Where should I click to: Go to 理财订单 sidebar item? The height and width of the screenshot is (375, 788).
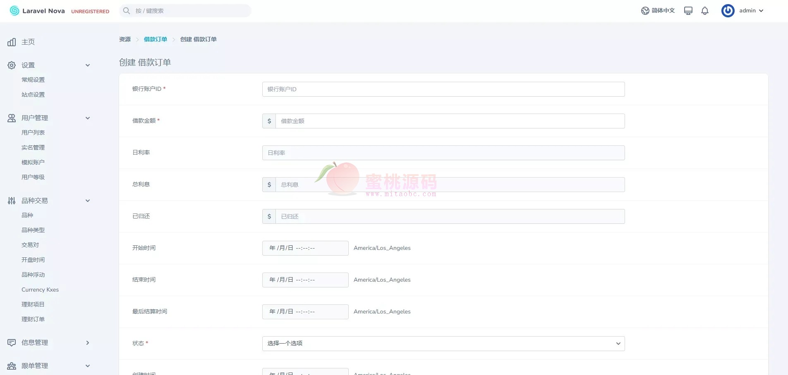coord(33,319)
